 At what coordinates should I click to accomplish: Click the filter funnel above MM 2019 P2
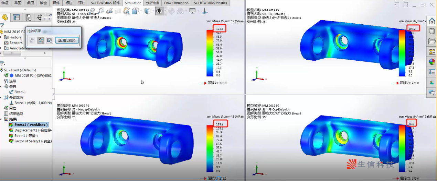click(x=2, y=25)
